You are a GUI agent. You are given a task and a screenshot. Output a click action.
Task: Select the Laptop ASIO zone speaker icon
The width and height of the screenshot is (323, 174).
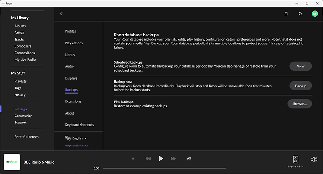(295, 159)
